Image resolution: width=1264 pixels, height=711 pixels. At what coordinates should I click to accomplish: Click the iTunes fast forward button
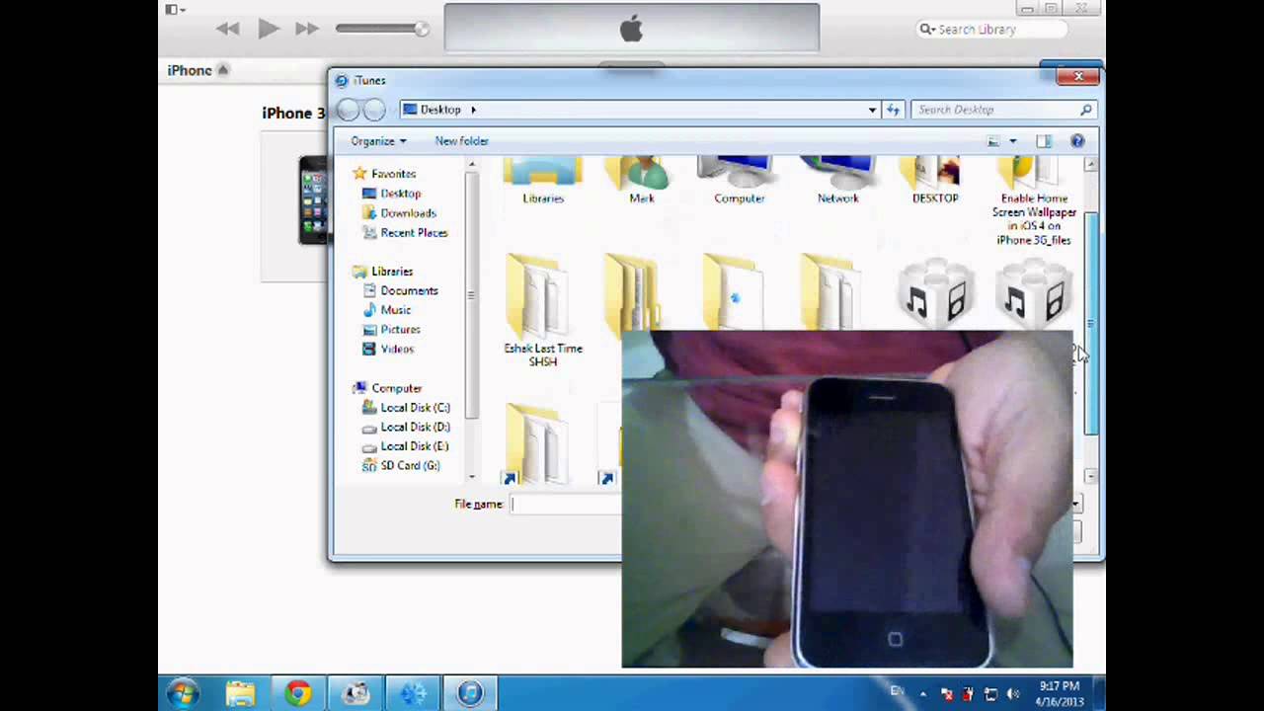[307, 29]
